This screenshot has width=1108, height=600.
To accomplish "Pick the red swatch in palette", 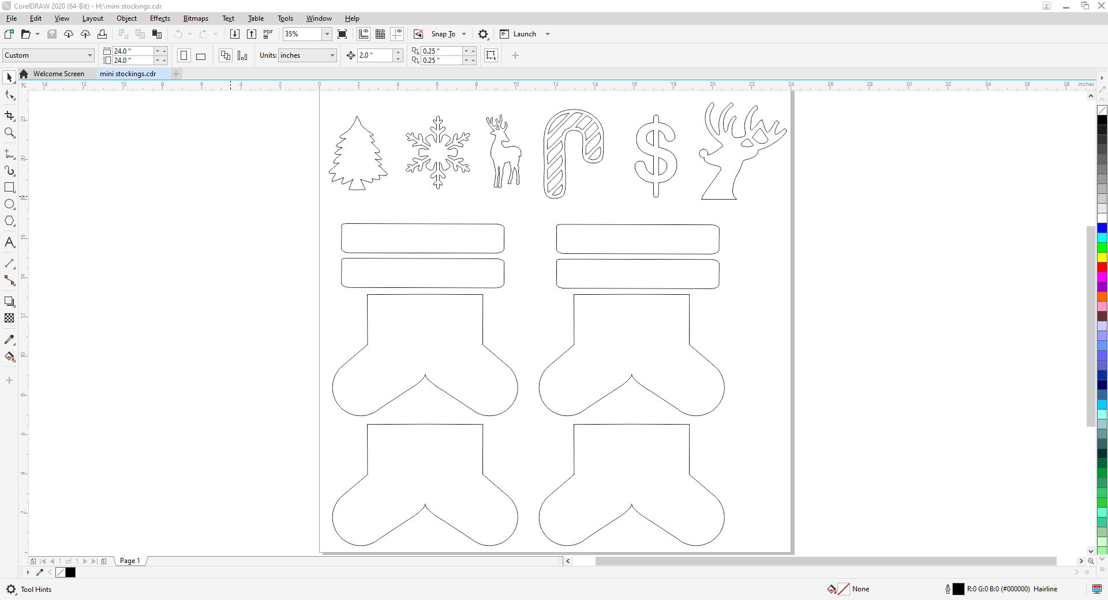I will click(x=1102, y=267).
